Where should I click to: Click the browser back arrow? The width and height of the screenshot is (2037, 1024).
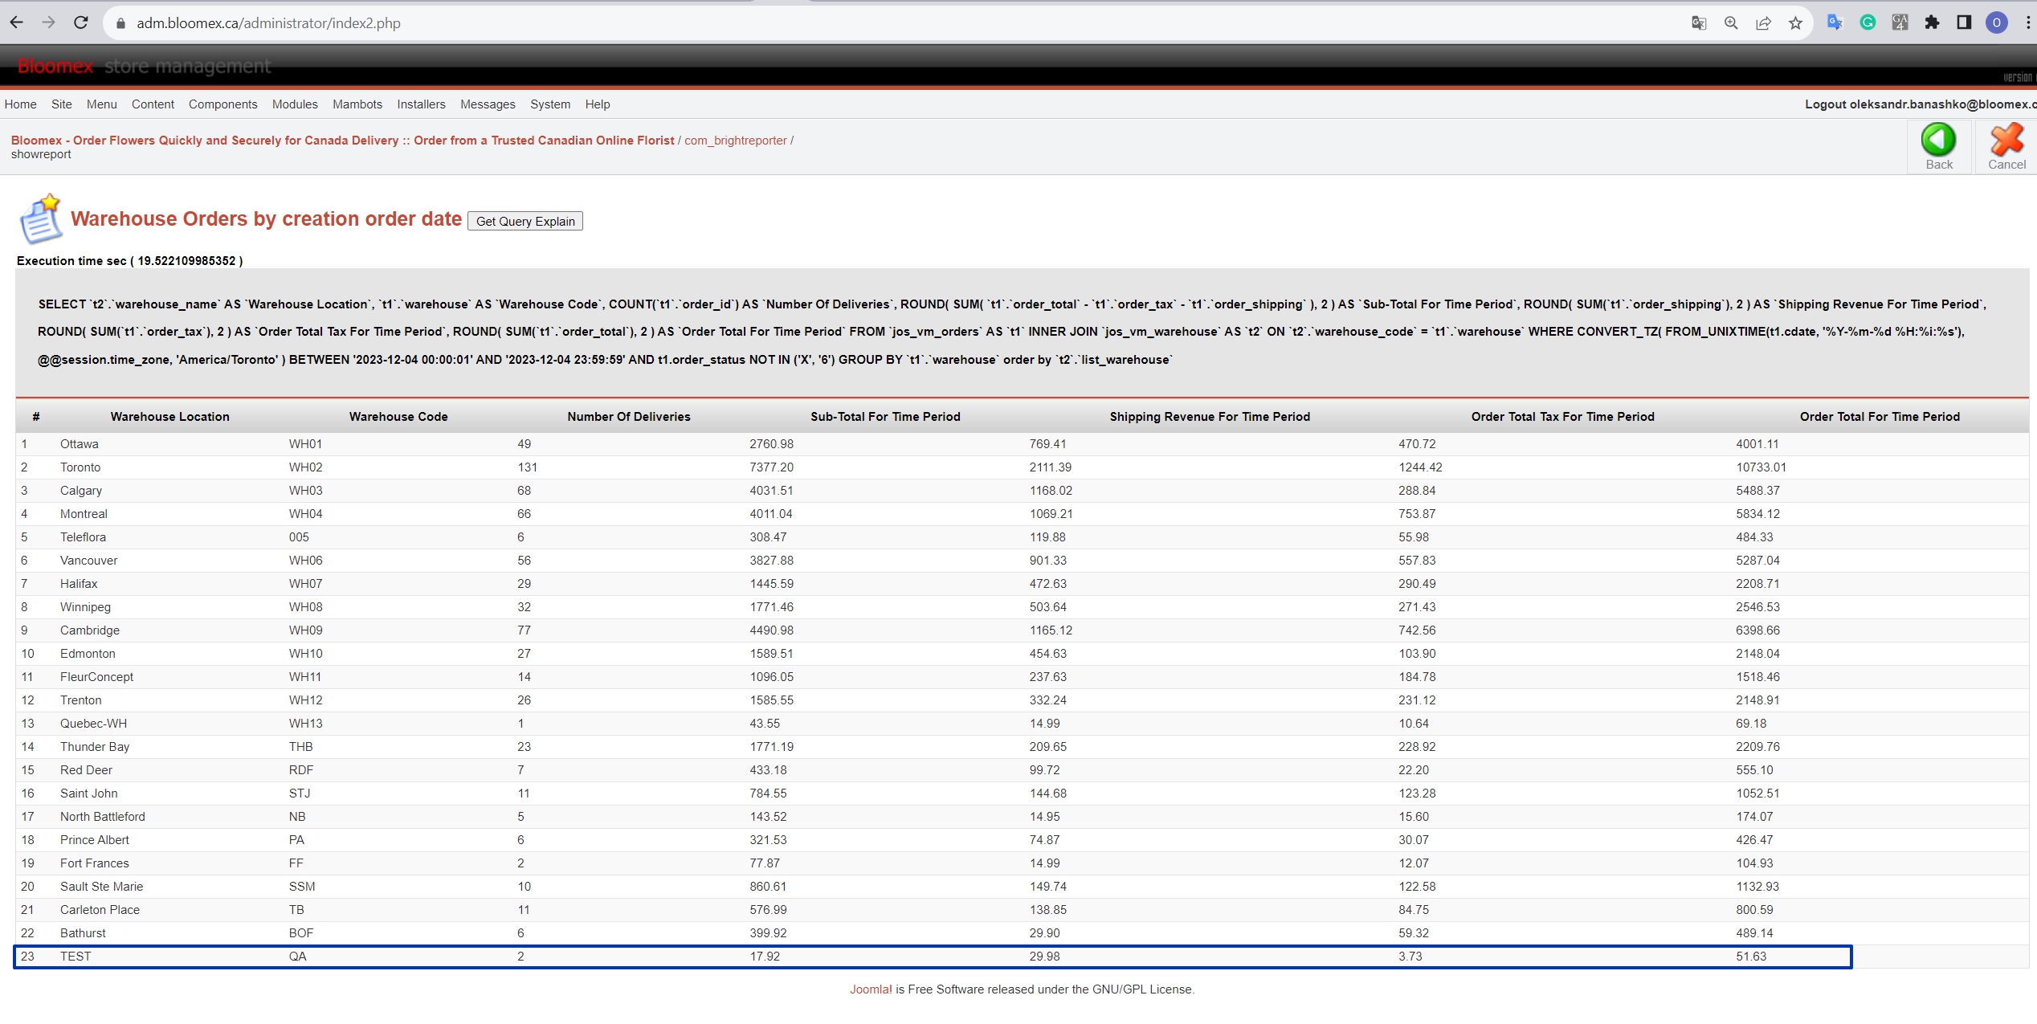pos(16,22)
